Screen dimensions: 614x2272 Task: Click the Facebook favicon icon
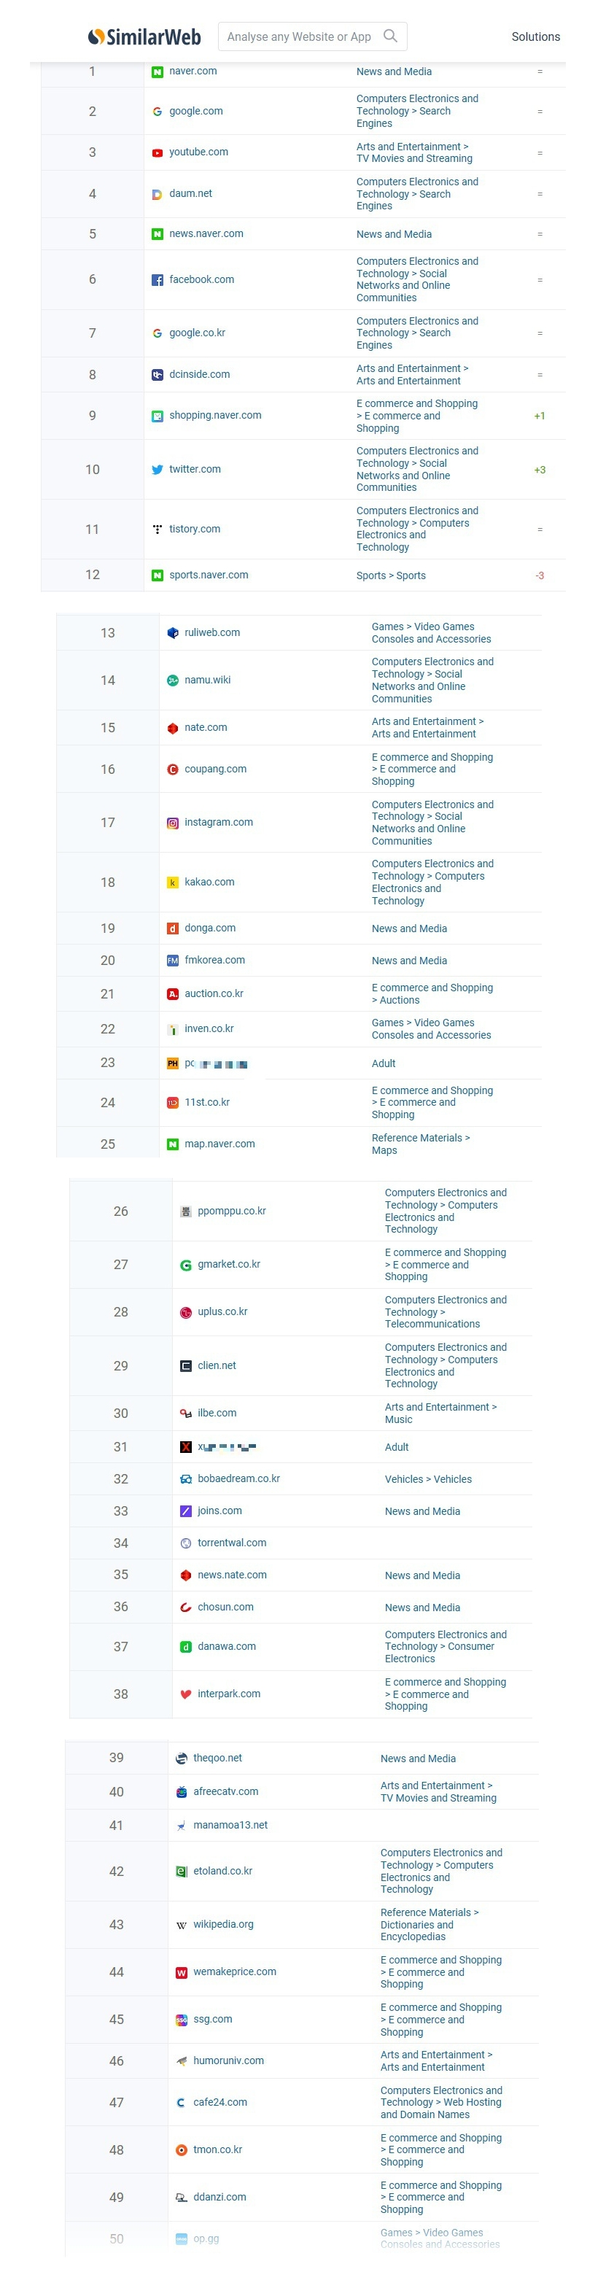coord(157,281)
